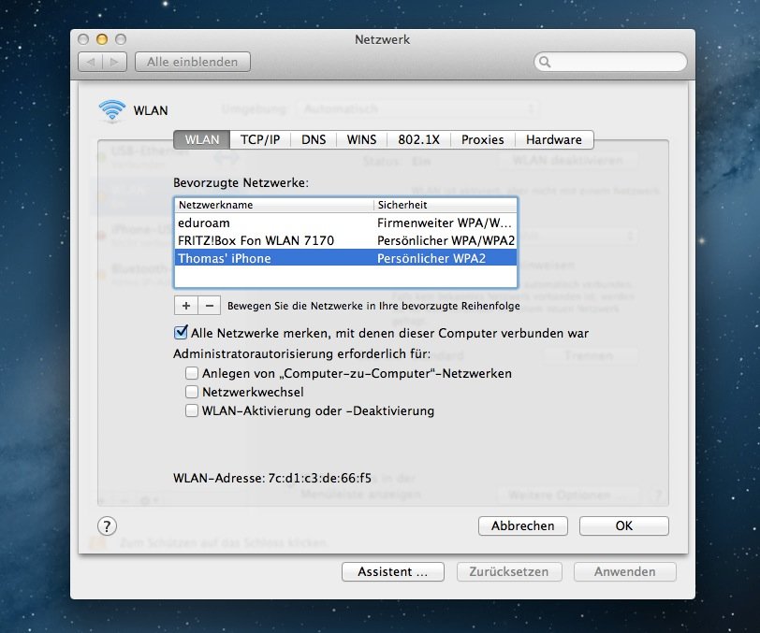Click the search magnifier icon
The image size is (760, 633).
coord(545,62)
